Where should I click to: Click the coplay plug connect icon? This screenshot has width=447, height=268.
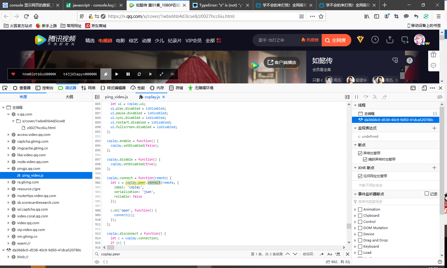(x=106, y=74)
